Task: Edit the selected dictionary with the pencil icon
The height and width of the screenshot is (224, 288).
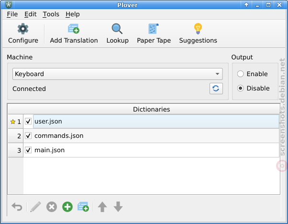Action: [35, 207]
